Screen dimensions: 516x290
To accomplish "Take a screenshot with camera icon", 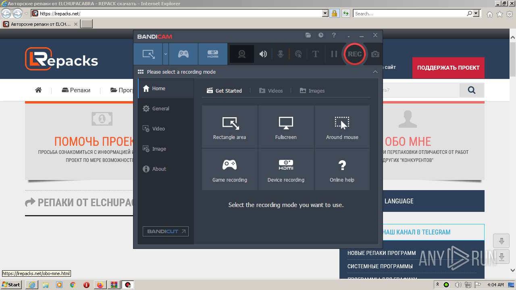I will (x=375, y=54).
